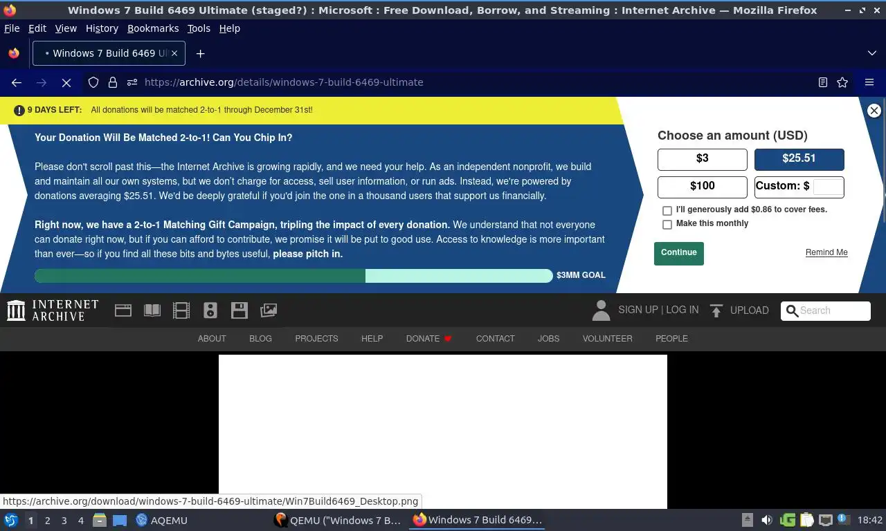886x531 pixels.
Task: Open a new tab with plus button
Action: [200, 53]
